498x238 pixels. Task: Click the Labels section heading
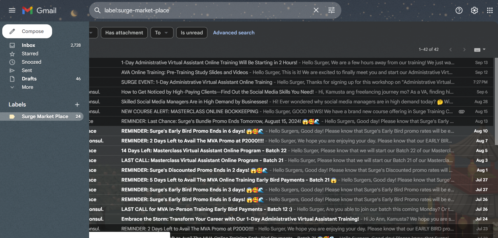pyautogui.click(x=17, y=104)
